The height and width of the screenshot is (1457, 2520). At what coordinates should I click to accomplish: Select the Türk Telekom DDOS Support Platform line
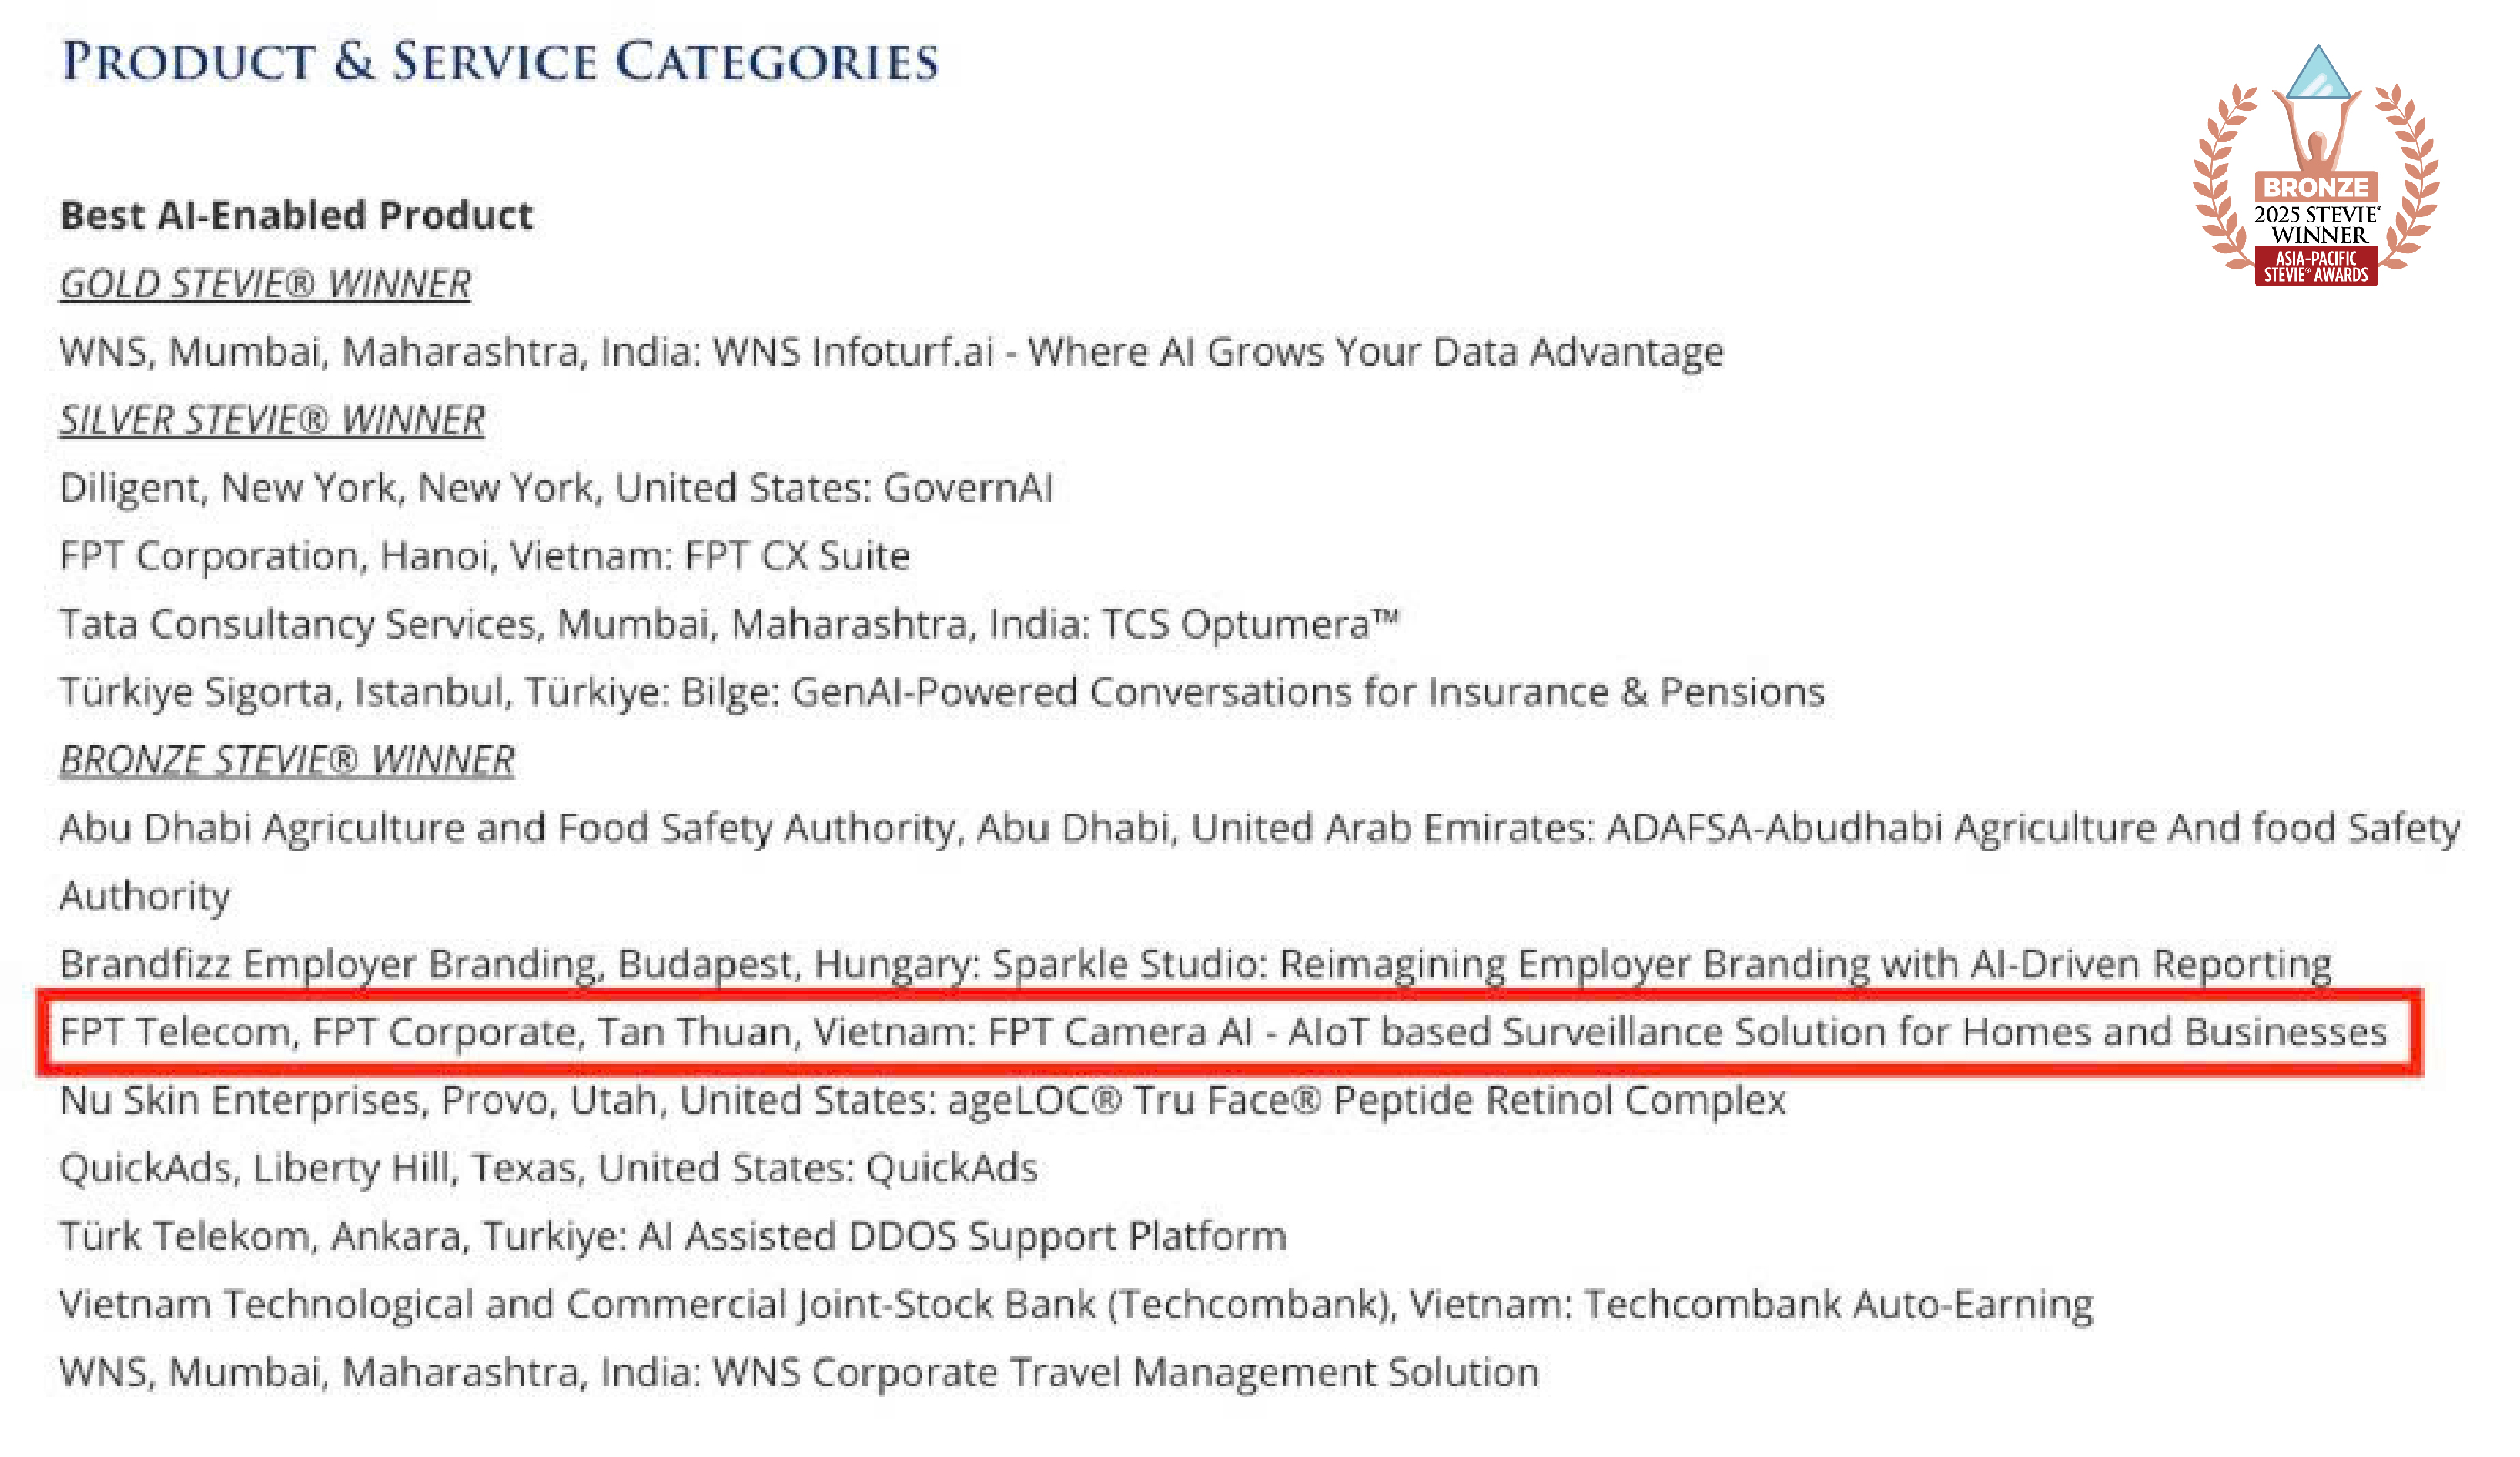[672, 1236]
